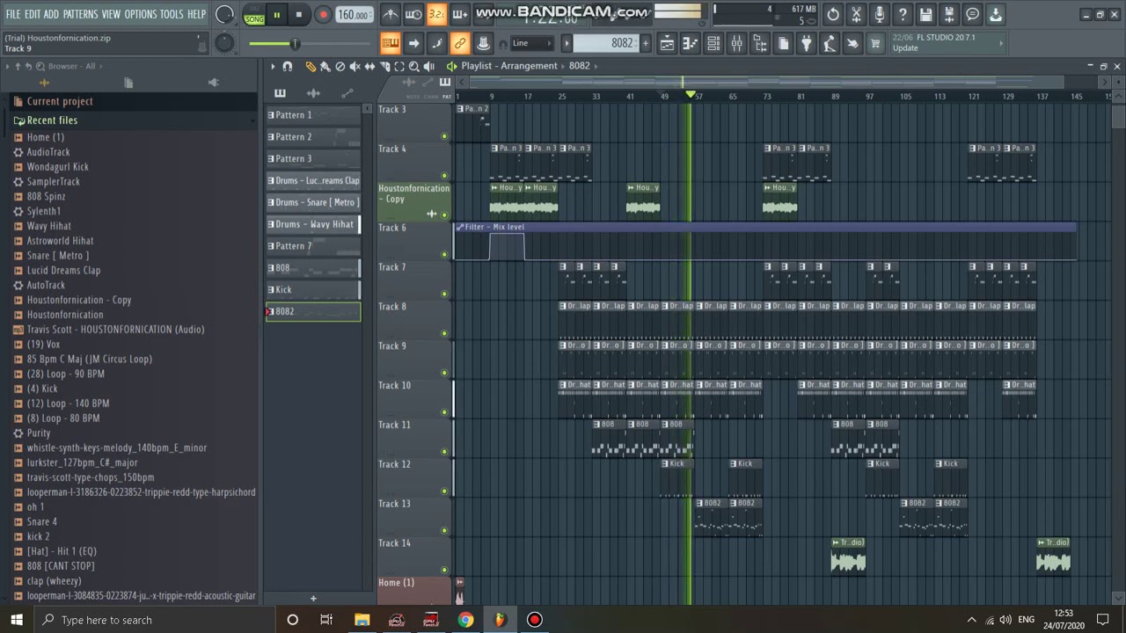Click the one-click audio recording microphone
Viewport: 1126px width, 633px height.
point(879,14)
